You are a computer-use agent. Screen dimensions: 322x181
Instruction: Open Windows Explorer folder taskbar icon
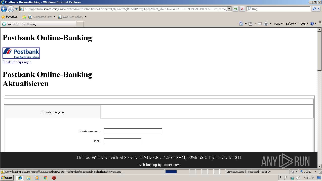point(28,178)
